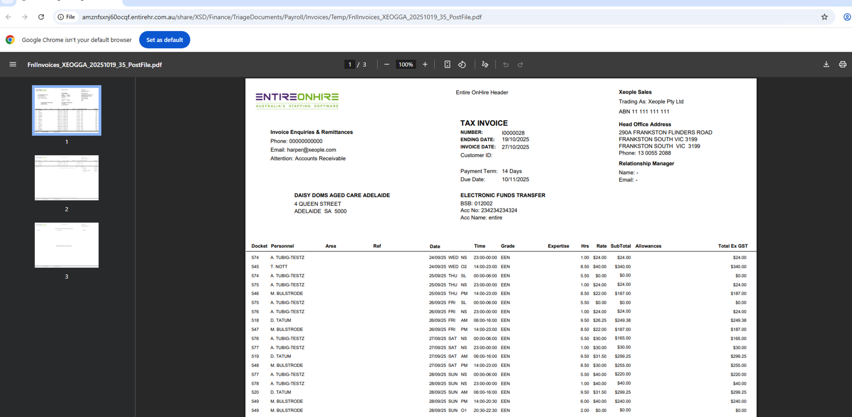Click the zoom out minus icon
Viewport: 852px width, 417px height.
pyautogui.click(x=387, y=65)
